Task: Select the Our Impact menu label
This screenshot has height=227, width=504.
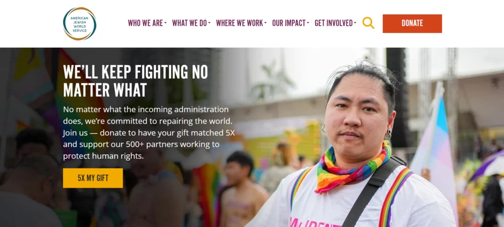Action: (288, 23)
